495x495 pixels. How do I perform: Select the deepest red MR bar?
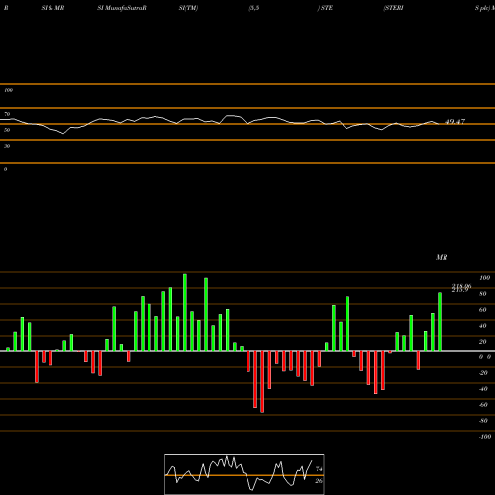coord(262,382)
